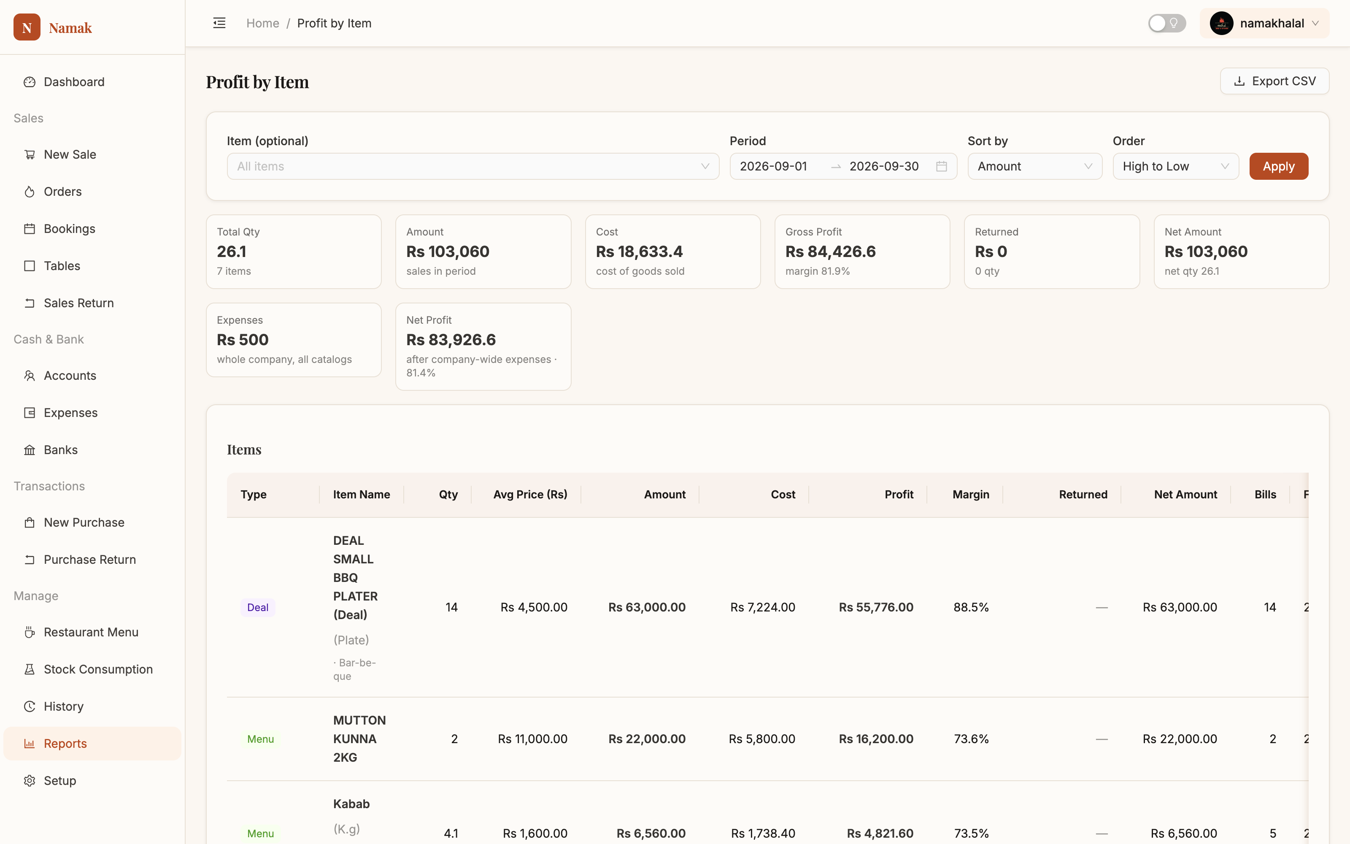
Task: Click the Kabab item name
Action: 351,804
